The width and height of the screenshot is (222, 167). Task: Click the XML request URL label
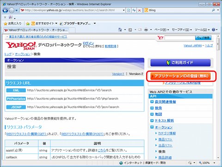coord(16,90)
